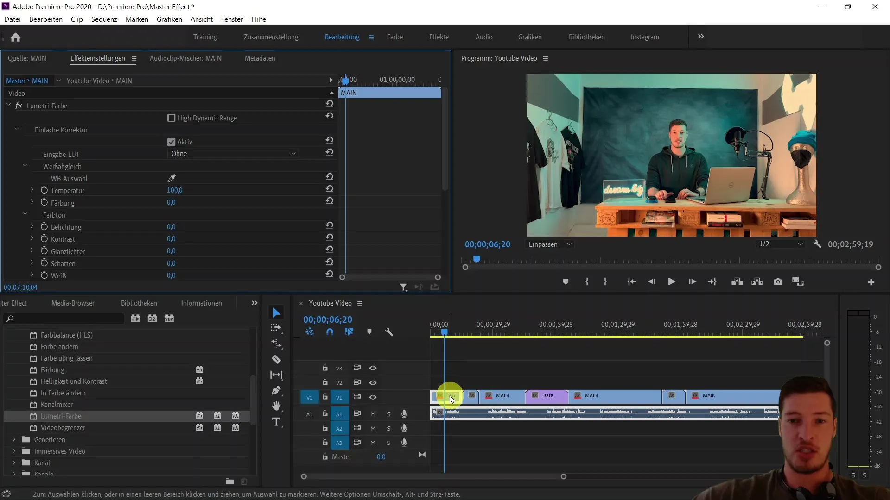The width and height of the screenshot is (890, 500).
Task: Select the Ripple Edit tool
Action: tap(276, 344)
